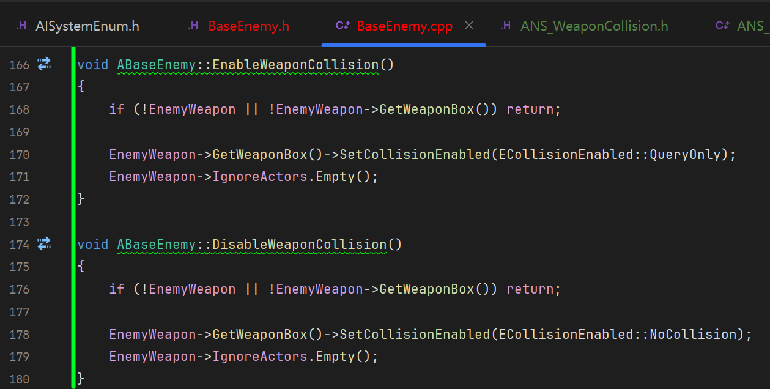Click GetWeaponBox call on line 168
Screen dimensions: 770x389
click(x=427, y=109)
